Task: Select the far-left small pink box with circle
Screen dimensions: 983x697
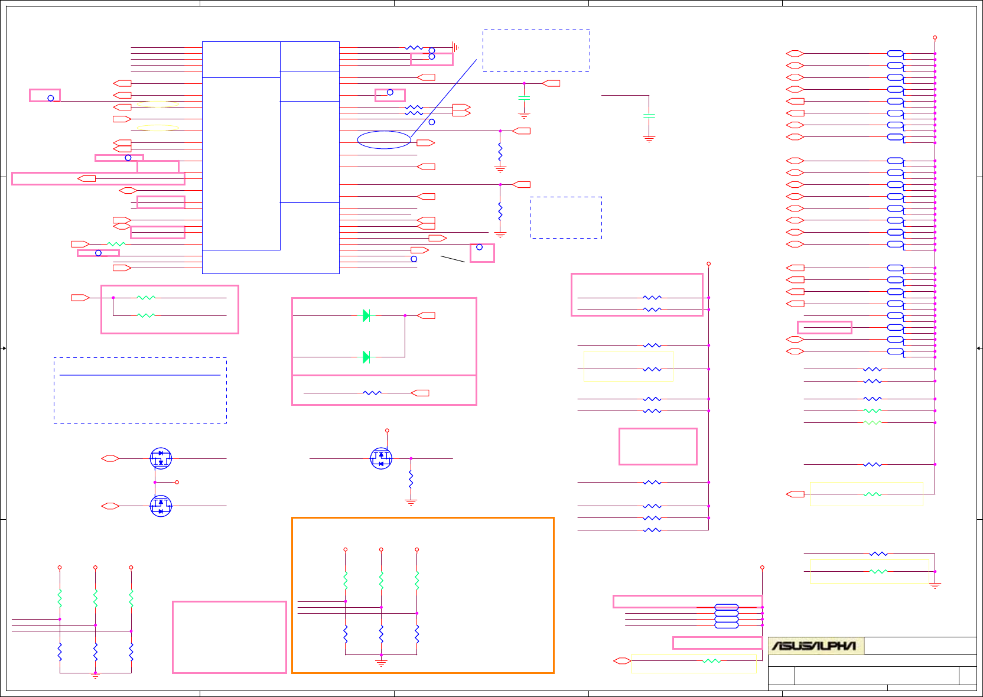Action: tap(45, 95)
